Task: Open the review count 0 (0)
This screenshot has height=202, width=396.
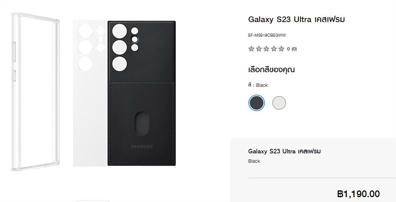Action: [x=292, y=49]
